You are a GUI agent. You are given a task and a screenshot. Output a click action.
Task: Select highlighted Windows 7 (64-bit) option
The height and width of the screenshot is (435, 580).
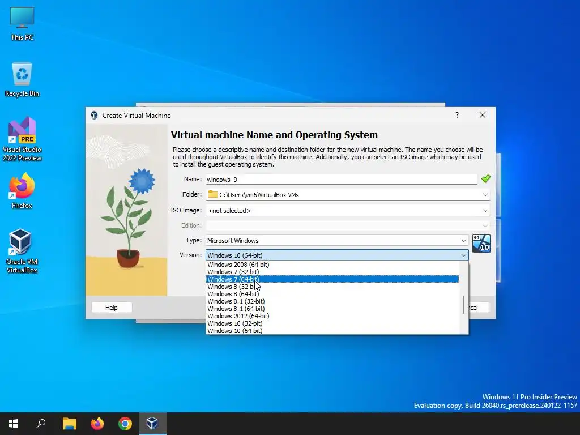332,279
